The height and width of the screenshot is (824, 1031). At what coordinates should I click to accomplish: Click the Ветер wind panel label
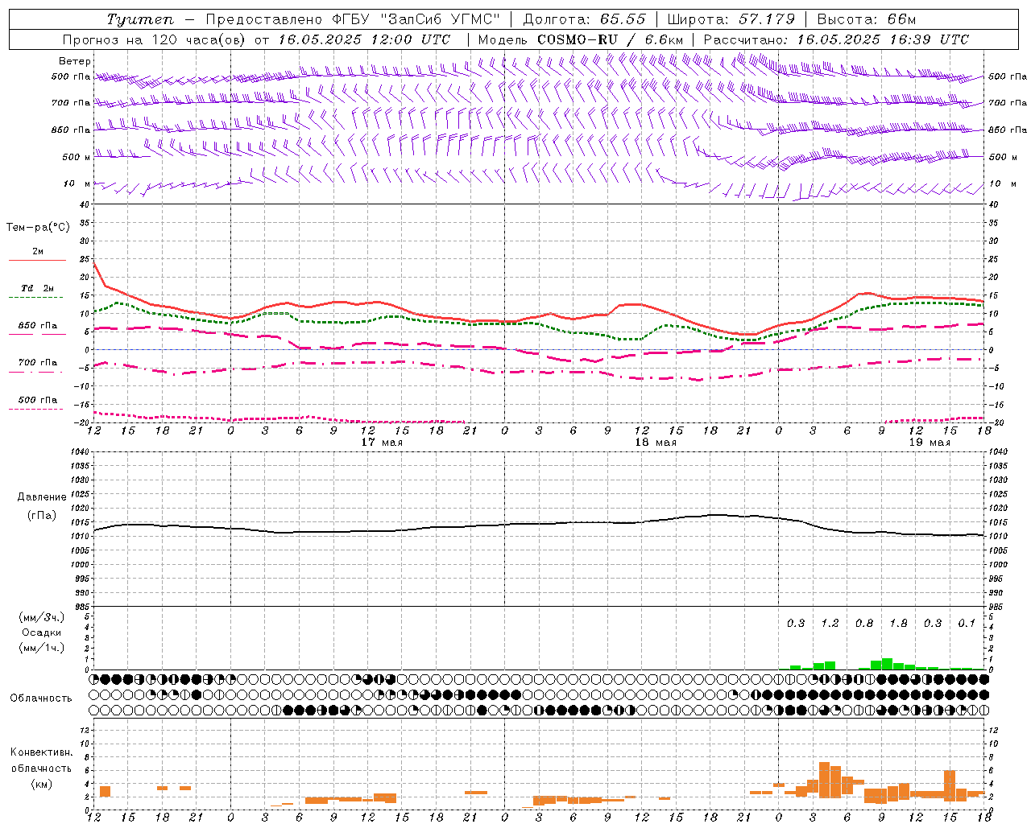[x=74, y=61]
